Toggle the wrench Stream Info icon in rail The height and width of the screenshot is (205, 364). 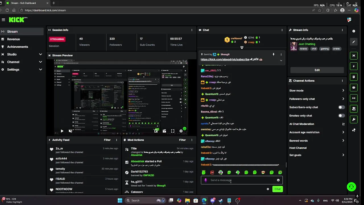(x=354, y=119)
